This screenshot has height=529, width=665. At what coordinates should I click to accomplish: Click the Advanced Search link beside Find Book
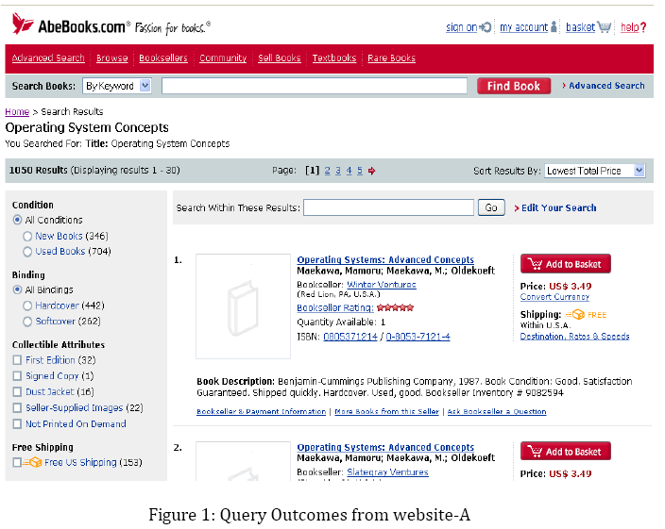click(x=606, y=86)
